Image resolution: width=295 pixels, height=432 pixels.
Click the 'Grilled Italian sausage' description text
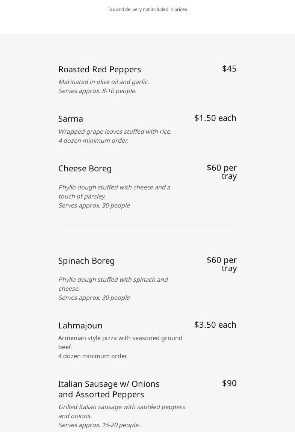121,407
